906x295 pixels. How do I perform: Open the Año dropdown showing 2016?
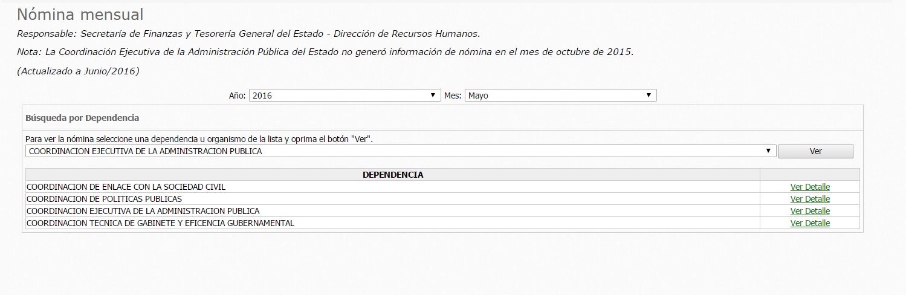pyautogui.click(x=344, y=96)
